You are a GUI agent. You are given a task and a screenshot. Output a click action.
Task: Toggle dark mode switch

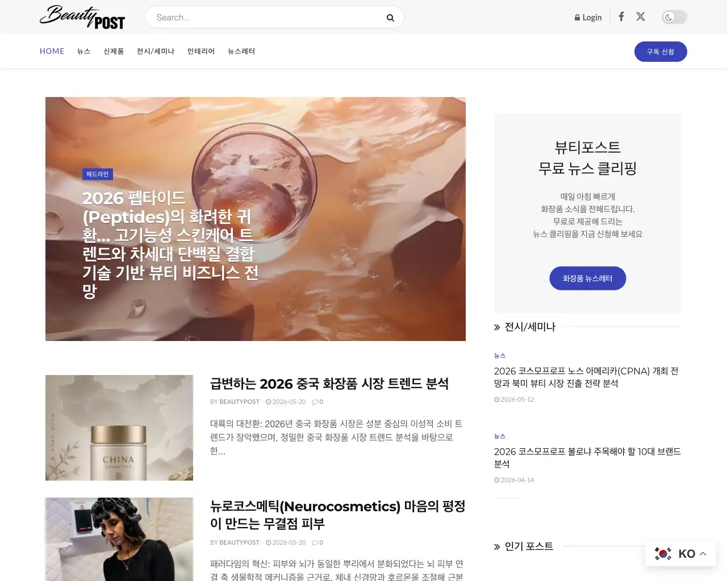(x=674, y=17)
